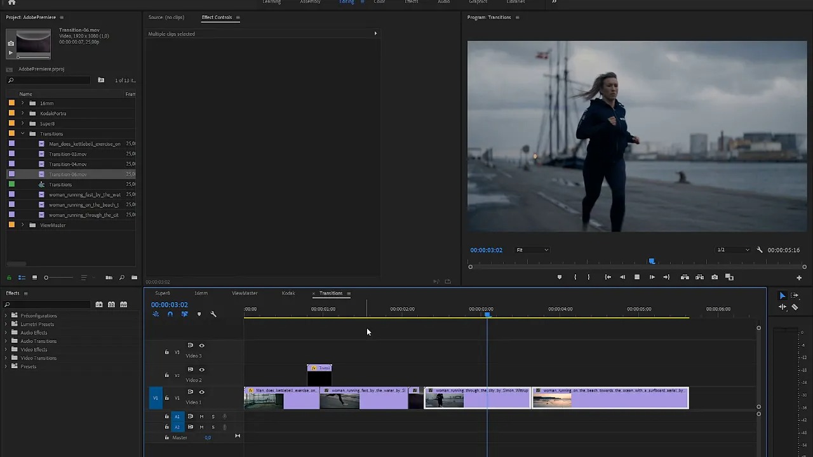Add marker in timeline panel
Viewport: 813px width, 457px height.
click(199, 314)
